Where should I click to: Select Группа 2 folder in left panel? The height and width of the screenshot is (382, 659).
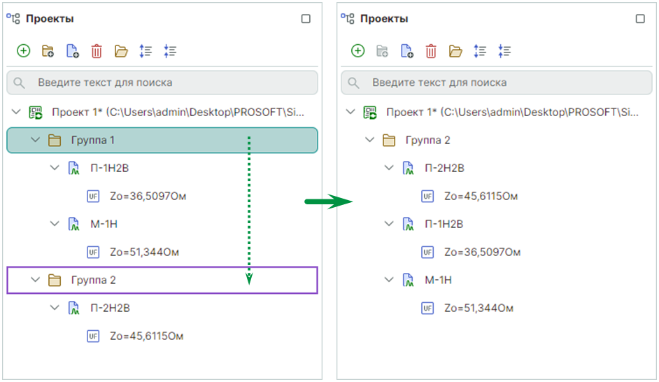click(x=92, y=280)
